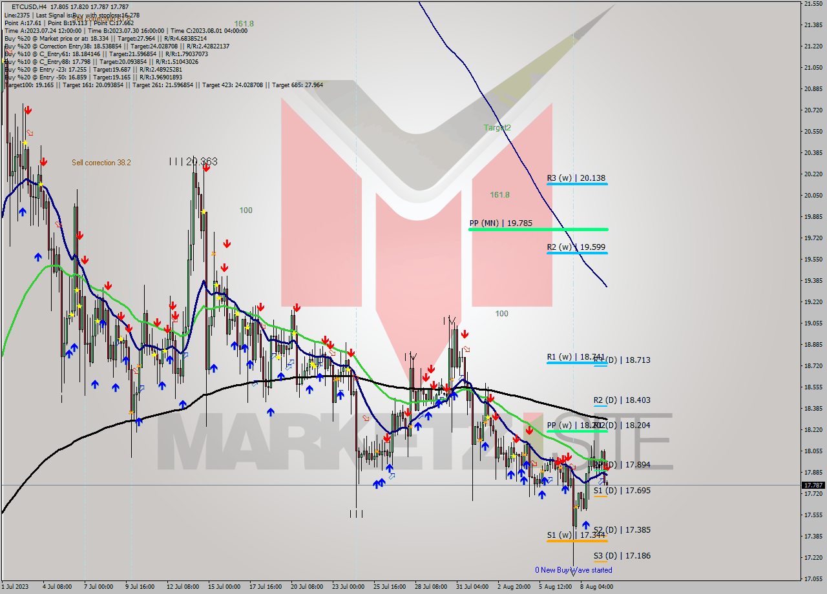
Task: Click the 'S1 (w) | 17.344' support label
Action: click(576, 536)
